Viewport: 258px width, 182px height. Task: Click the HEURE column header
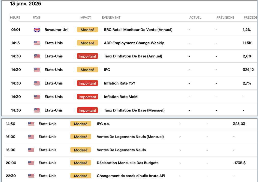[x=15, y=18]
